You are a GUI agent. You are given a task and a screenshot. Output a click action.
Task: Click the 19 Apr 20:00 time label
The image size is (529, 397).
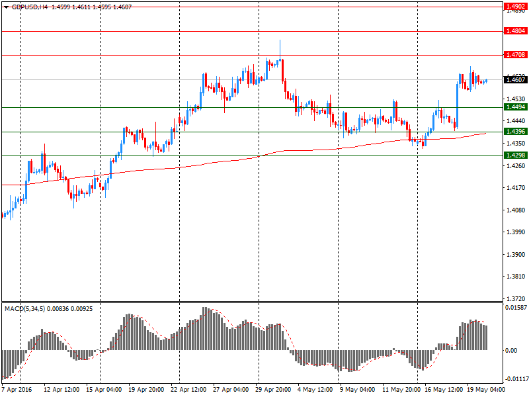[x=146, y=390]
